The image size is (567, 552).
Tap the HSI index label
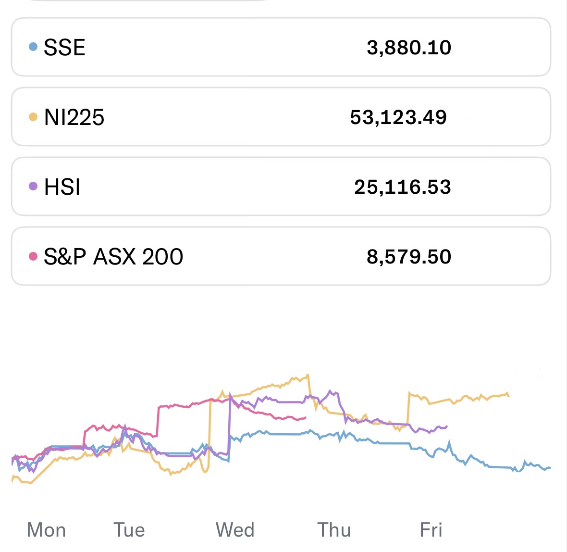tap(62, 187)
